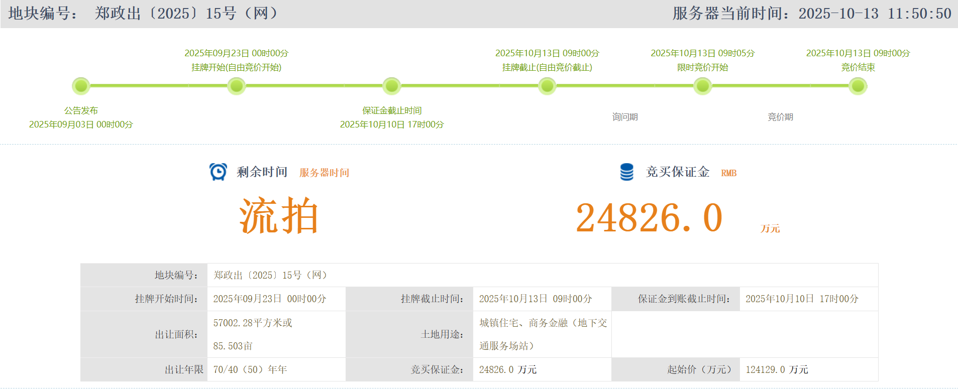The width and height of the screenshot is (958, 389).
Task: Click the 竞价结束 timeline node
Action: coord(858,86)
